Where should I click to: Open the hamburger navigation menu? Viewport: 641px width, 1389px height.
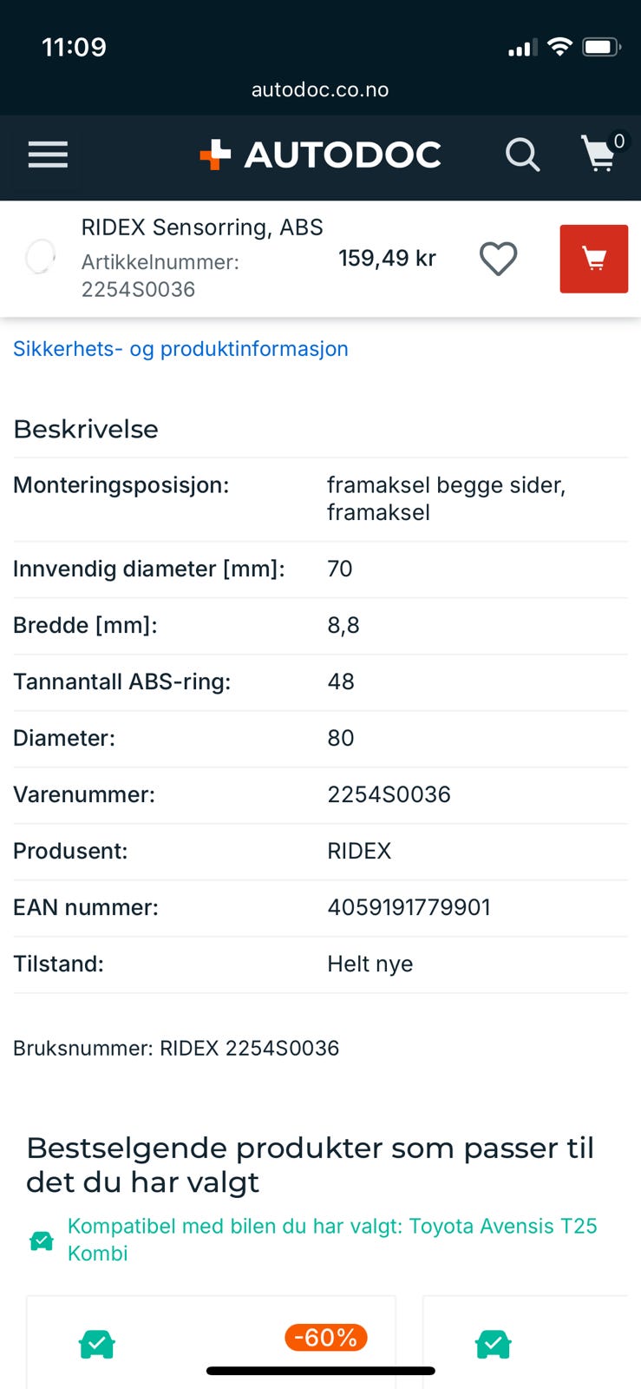point(48,155)
